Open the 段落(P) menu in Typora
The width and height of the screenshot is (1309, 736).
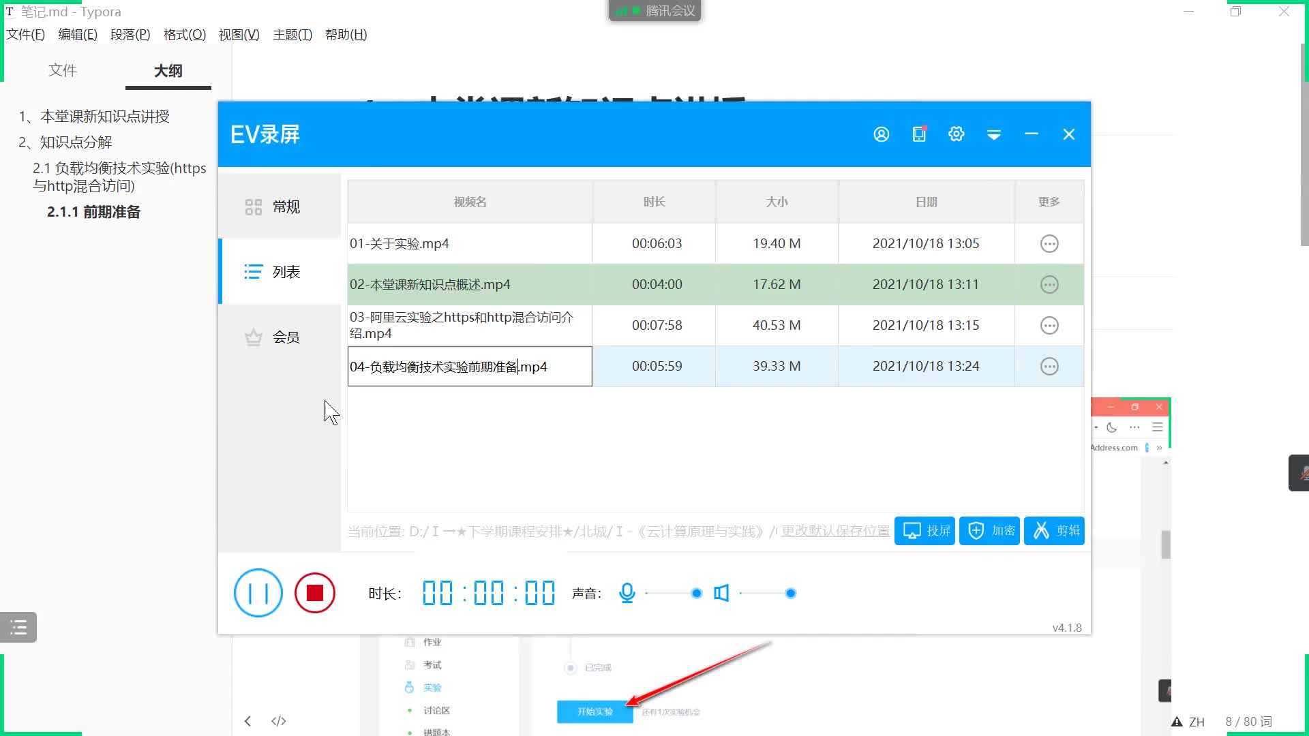click(x=130, y=34)
